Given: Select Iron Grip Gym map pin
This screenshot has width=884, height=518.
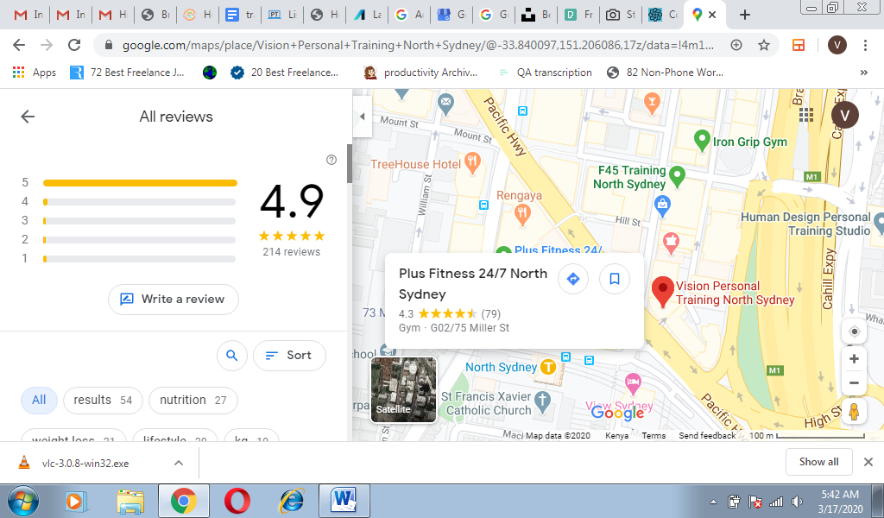Looking at the screenshot, I should [702, 141].
